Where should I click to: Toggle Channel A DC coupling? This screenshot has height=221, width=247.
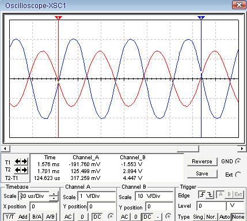coord(97,217)
